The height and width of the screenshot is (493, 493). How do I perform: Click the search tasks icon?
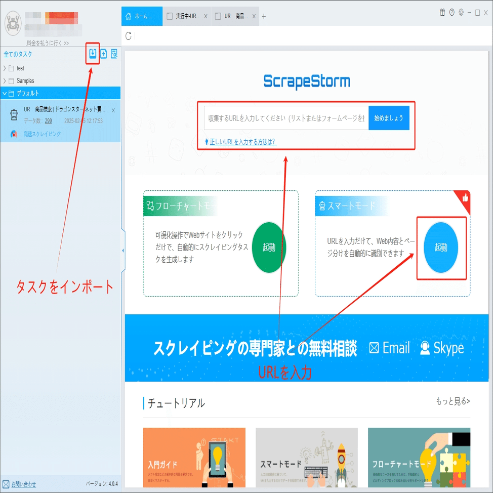click(114, 54)
